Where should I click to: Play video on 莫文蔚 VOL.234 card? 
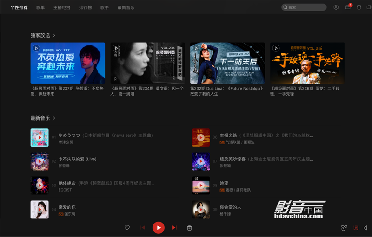(116, 48)
